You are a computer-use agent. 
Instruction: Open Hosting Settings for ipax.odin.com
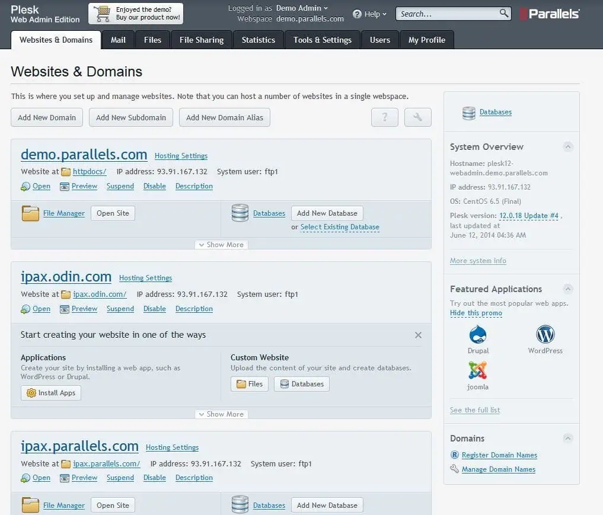pyautogui.click(x=145, y=278)
